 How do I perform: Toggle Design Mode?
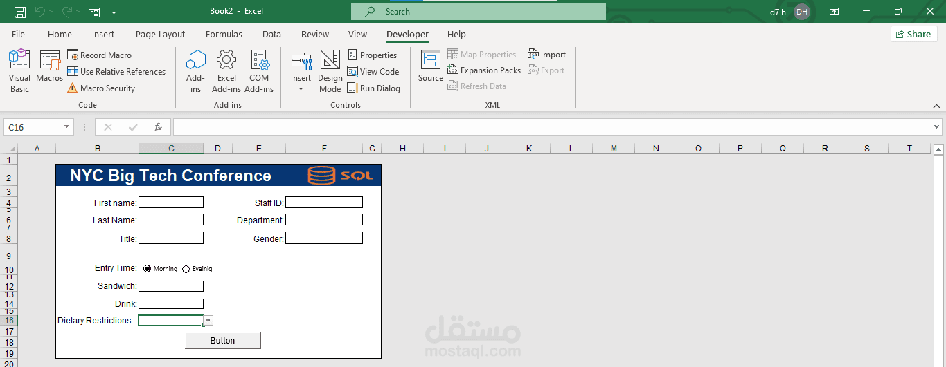click(330, 71)
